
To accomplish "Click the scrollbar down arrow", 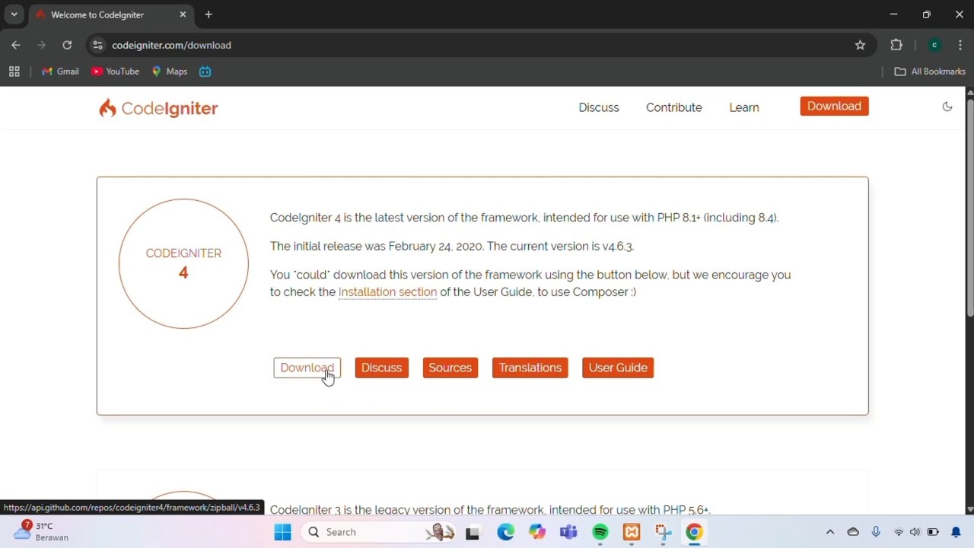I will 969,509.
